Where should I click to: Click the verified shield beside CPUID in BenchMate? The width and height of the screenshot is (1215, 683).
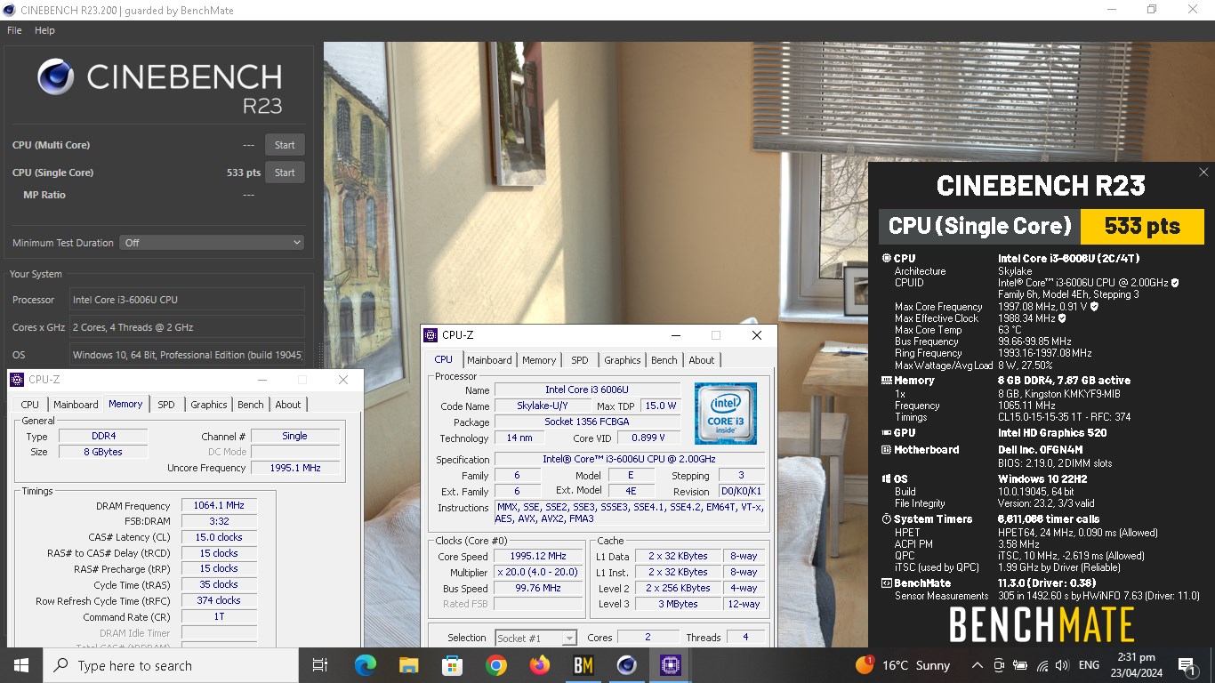[x=1175, y=283]
